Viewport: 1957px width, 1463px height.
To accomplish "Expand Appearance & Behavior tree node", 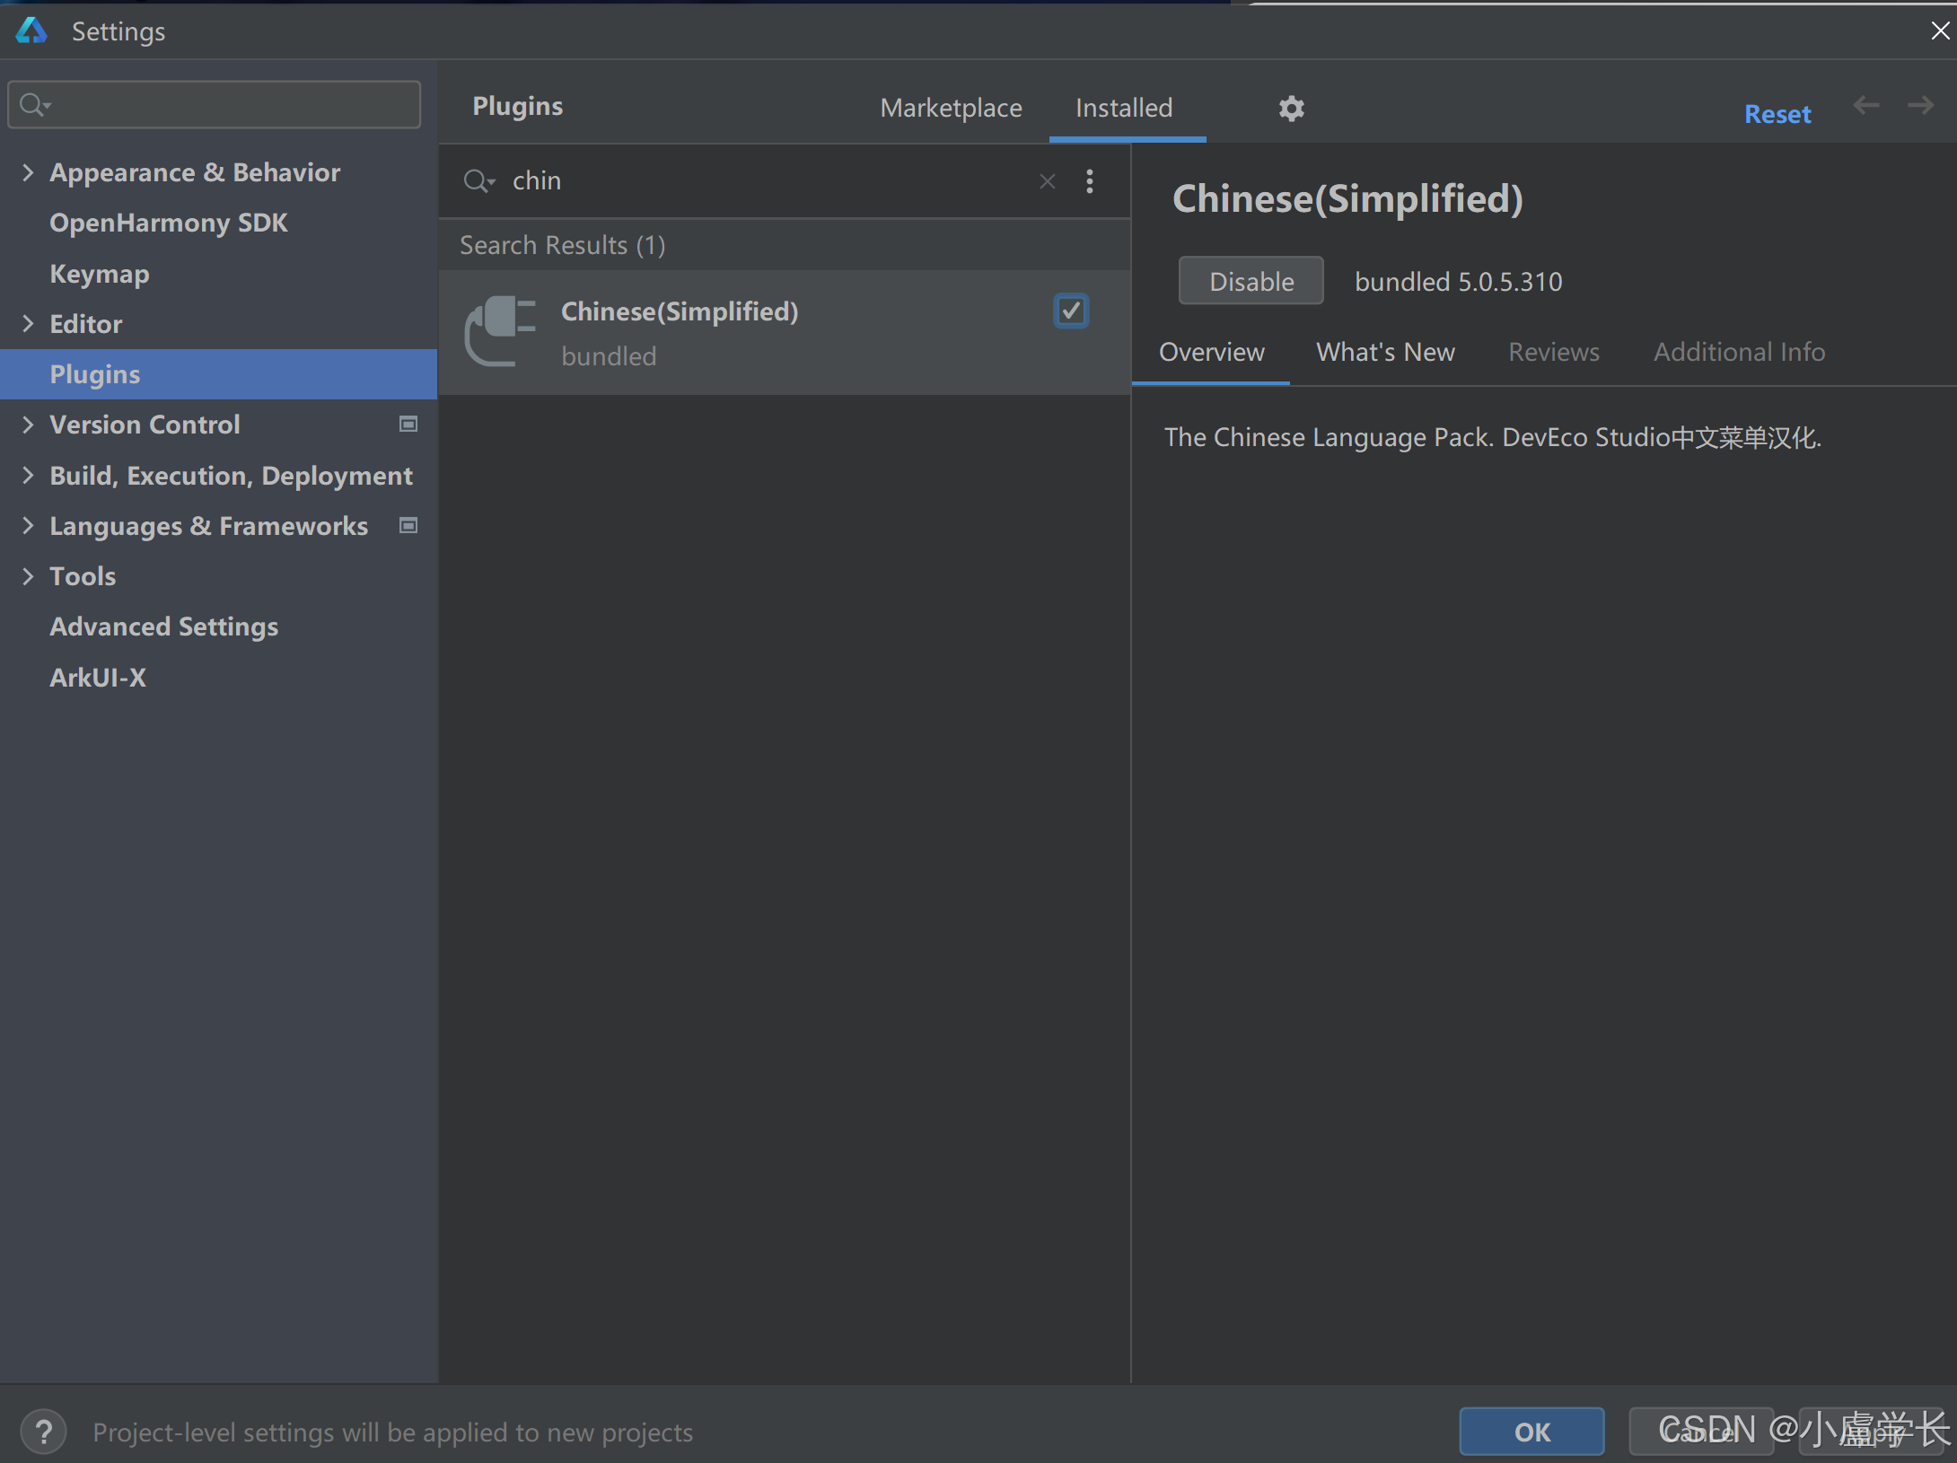I will (x=28, y=172).
